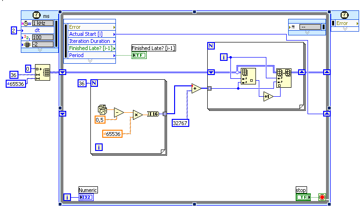361x217 pixels.
Task: Select the Initialize Array node
Action: [x=43, y=72]
